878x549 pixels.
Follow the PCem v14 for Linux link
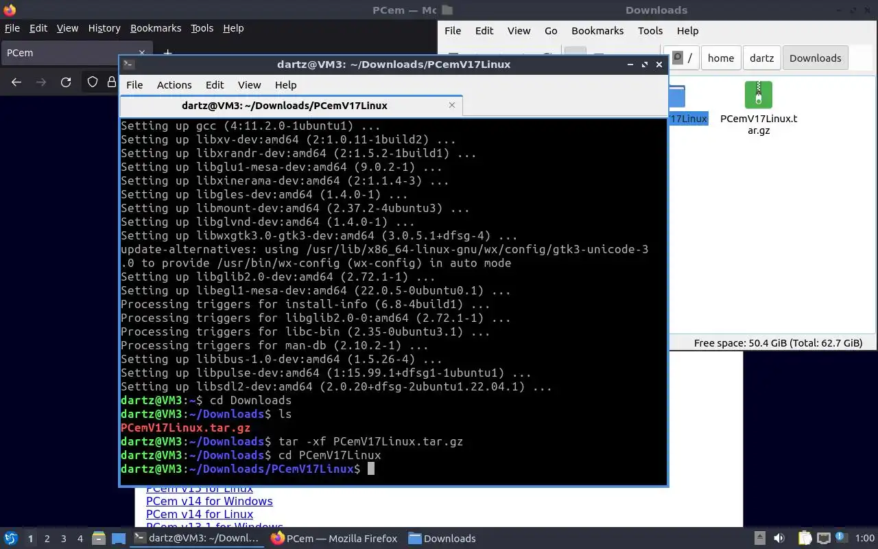(x=200, y=514)
